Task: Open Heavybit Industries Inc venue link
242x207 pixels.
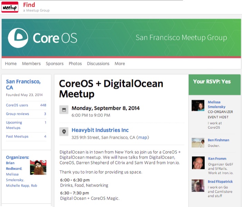Action: pos(100,130)
